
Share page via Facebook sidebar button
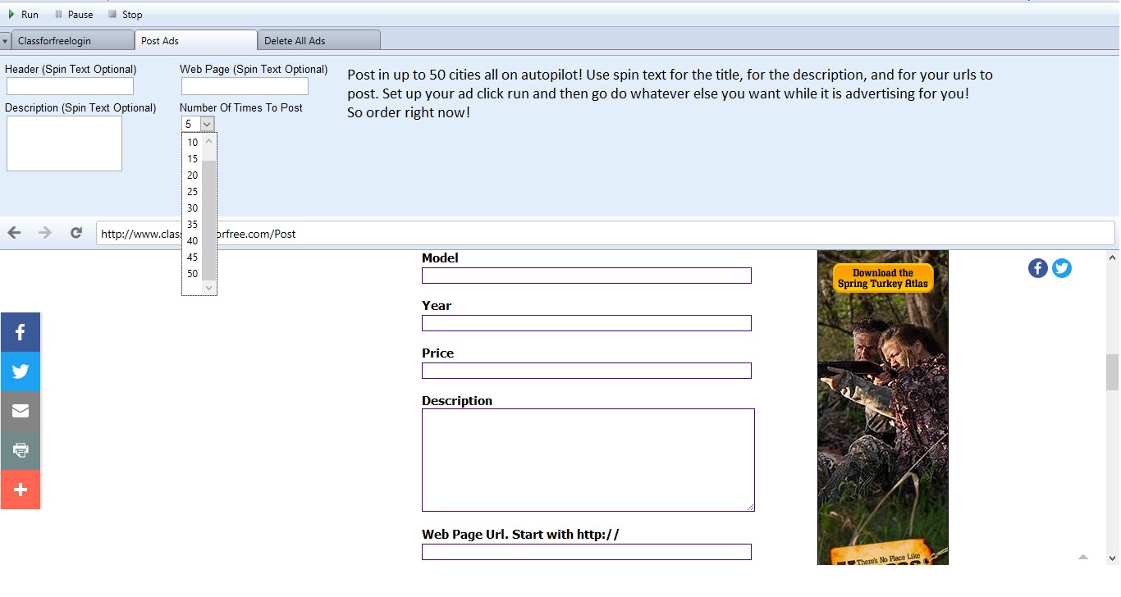21,332
